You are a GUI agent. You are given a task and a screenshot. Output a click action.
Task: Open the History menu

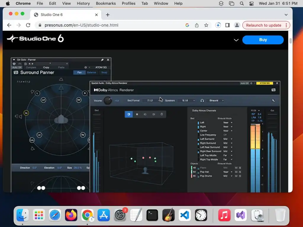click(x=83, y=4)
